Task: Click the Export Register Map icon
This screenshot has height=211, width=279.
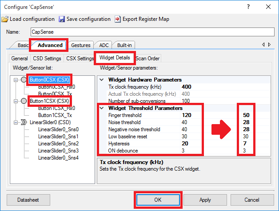Action: click(118, 19)
